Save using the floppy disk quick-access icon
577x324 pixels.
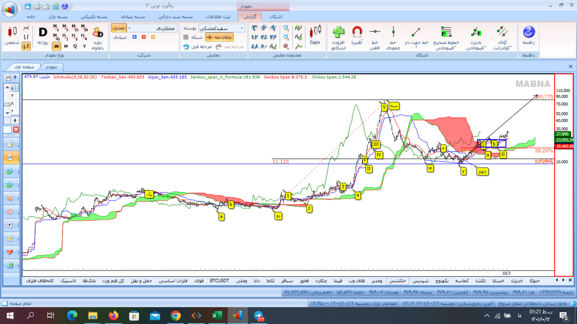tap(28, 6)
